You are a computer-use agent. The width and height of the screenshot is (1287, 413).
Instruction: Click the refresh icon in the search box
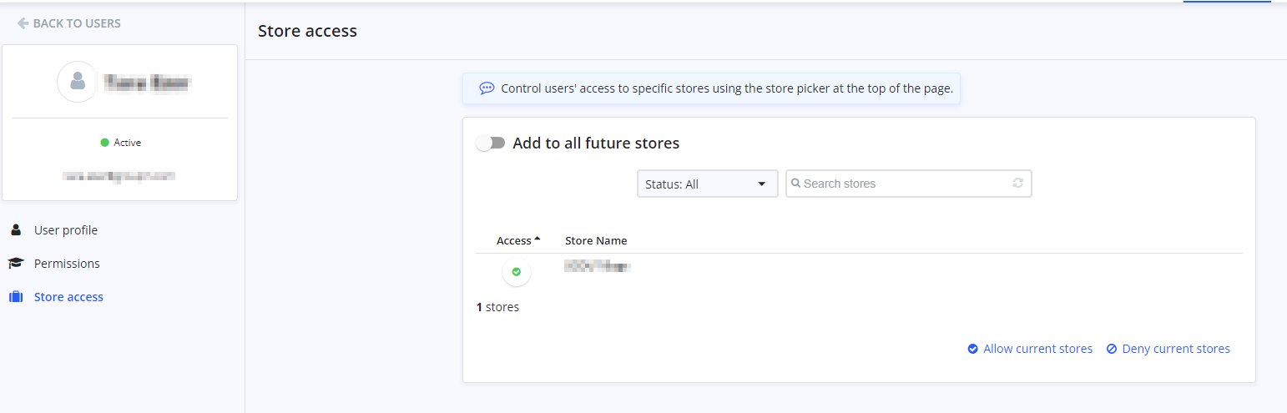(x=1018, y=184)
